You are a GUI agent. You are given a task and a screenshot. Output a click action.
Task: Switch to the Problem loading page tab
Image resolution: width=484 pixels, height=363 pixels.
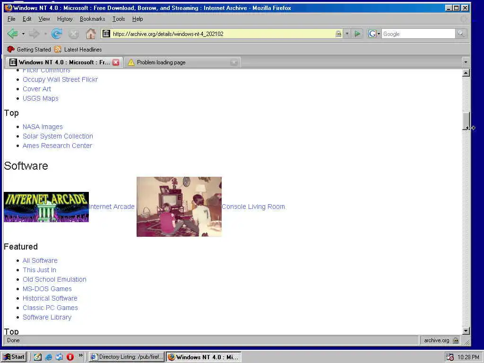(x=182, y=62)
